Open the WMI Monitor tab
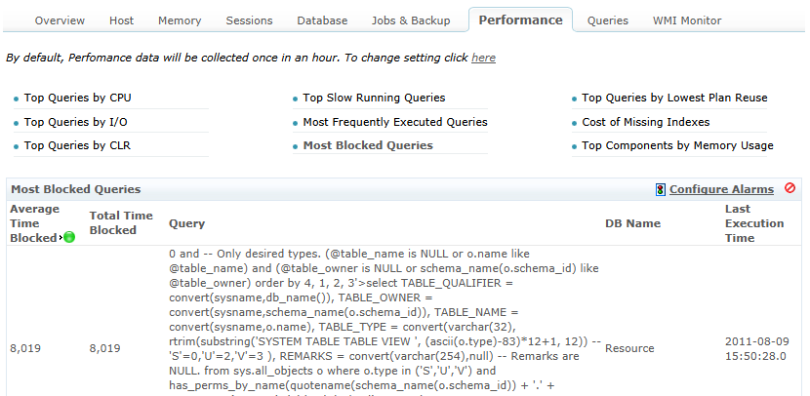 (687, 20)
